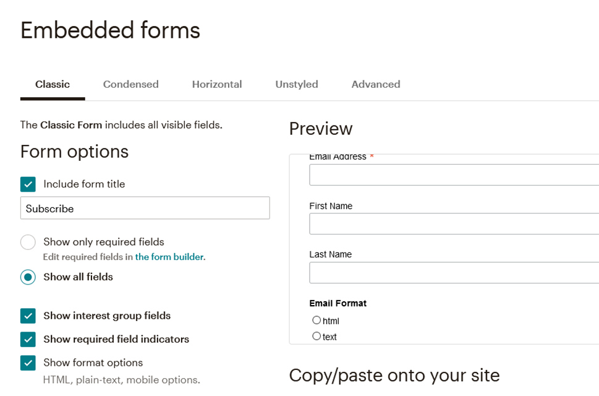
Task: Open the Horizontal forms tab
Action: tap(216, 84)
